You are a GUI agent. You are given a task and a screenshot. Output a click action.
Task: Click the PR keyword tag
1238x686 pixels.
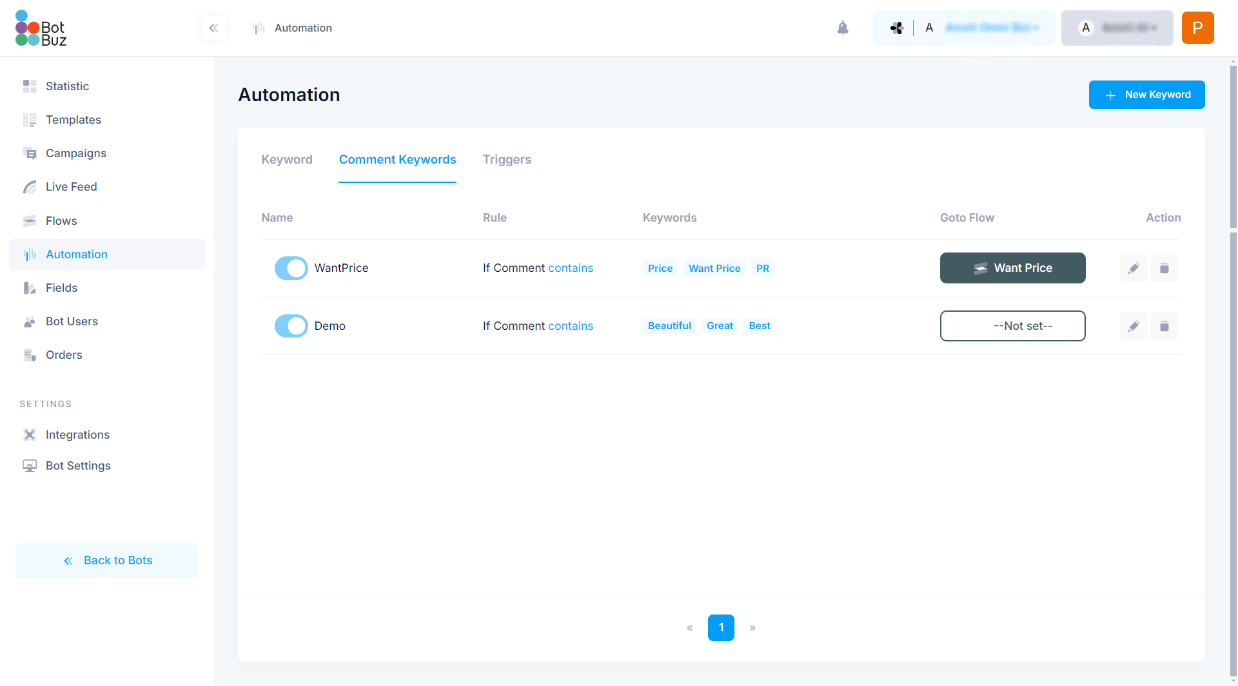point(763,269)
